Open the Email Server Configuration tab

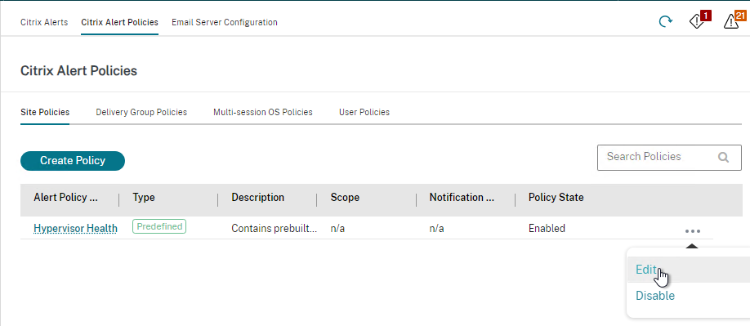point(225,22)
